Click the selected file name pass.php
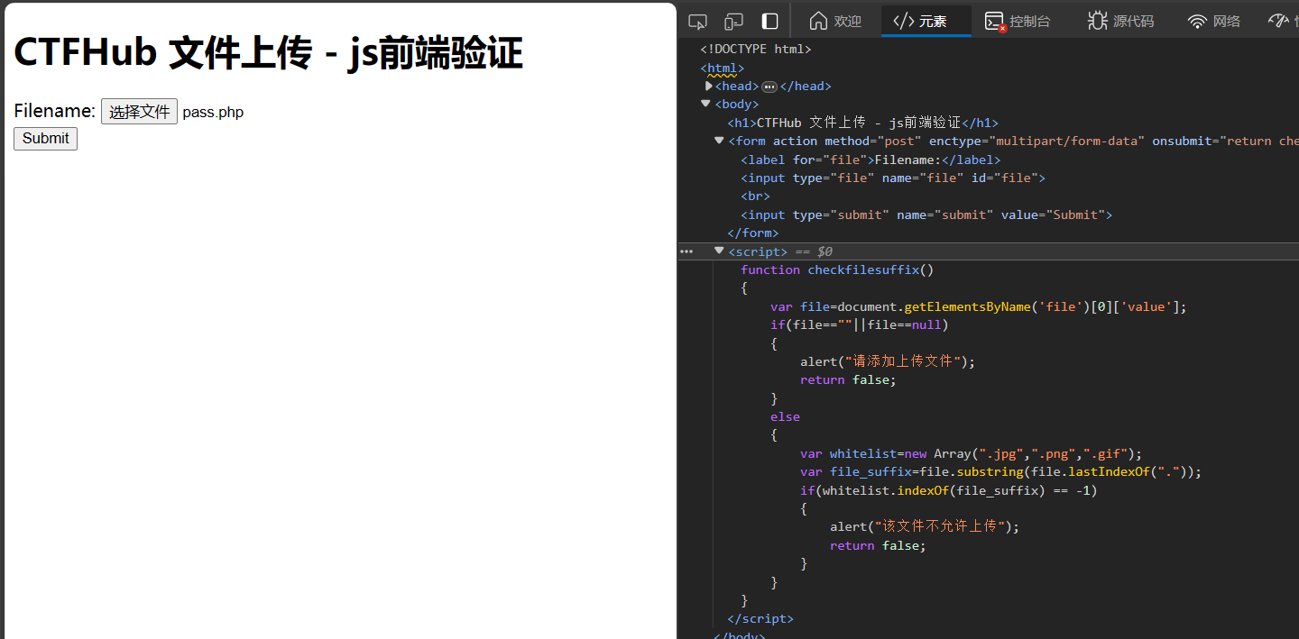 (x=213, y=112)
